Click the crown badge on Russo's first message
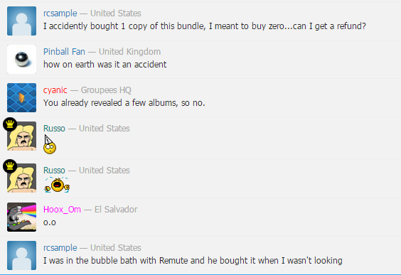The height and width of the screenshot is (275, 401). coord(10,124)
